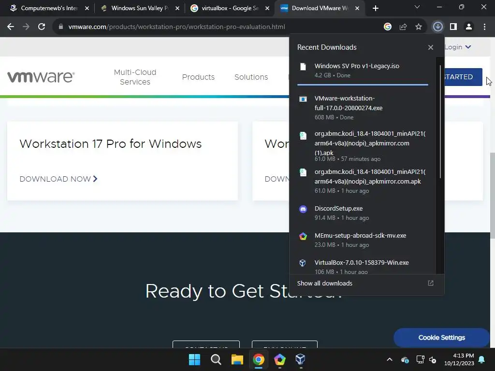Click the ISO file icon in downloads

tap(303, 67)
